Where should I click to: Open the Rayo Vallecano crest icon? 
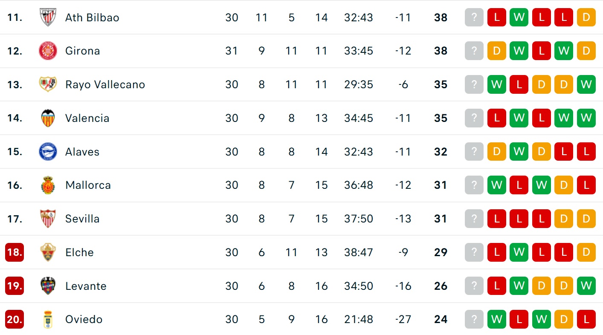(48, 84)
